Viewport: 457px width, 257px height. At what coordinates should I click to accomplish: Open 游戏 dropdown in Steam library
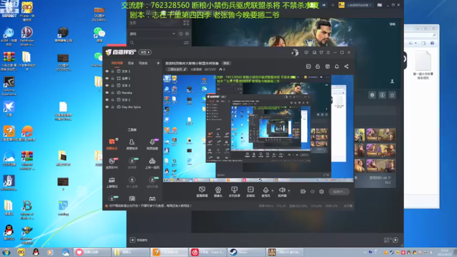pos(153,34)
